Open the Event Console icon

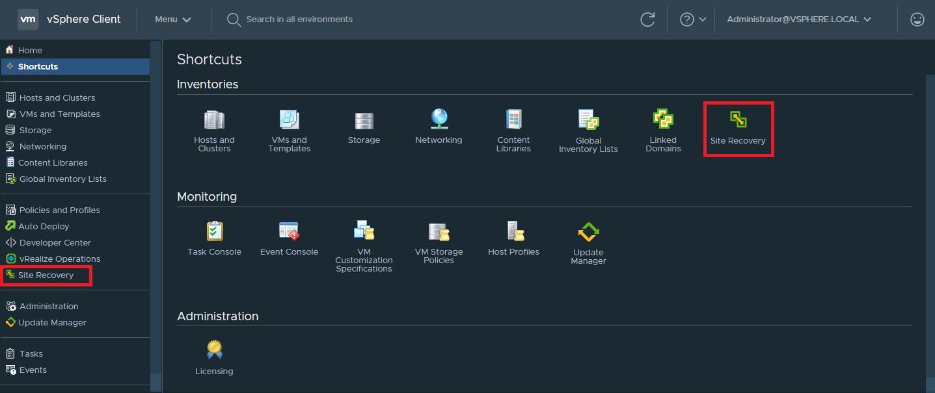point(289,231)
